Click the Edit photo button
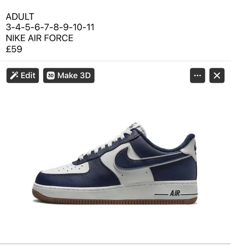The height and width of the screenshot is (246, 231). click(x=23, y=75)
